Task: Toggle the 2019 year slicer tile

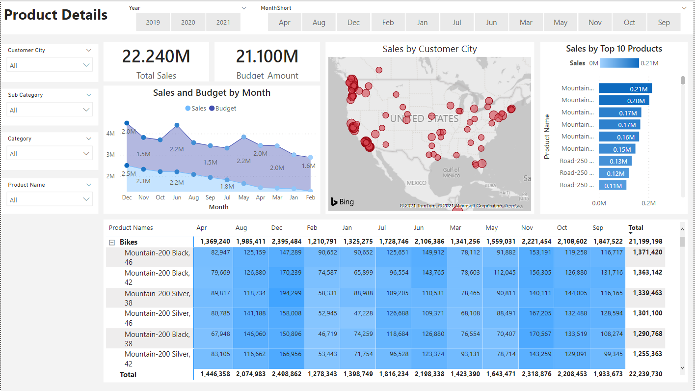Action: 153,23
